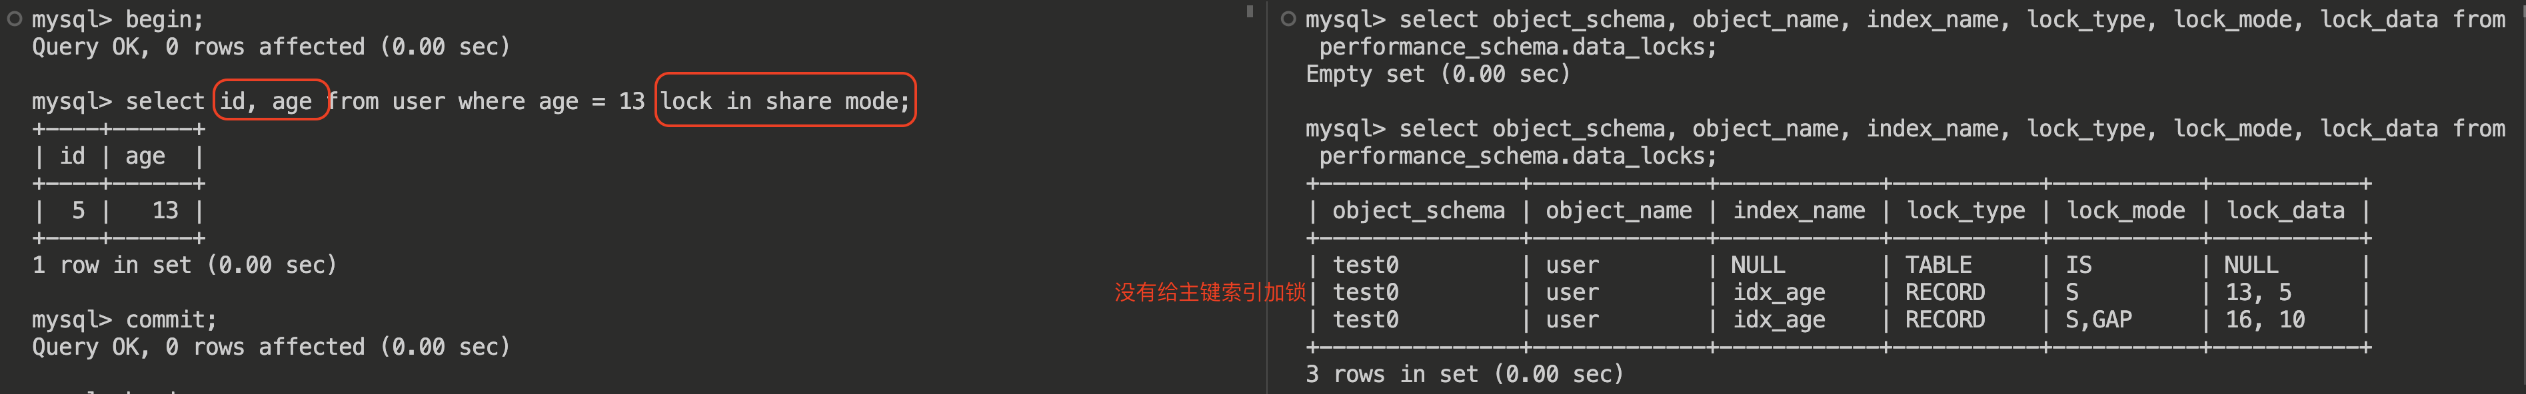Click the 'index_name' column header
Viewport: 2526px width, 394px height.
pyautogui.click(x=1798, y=211)
